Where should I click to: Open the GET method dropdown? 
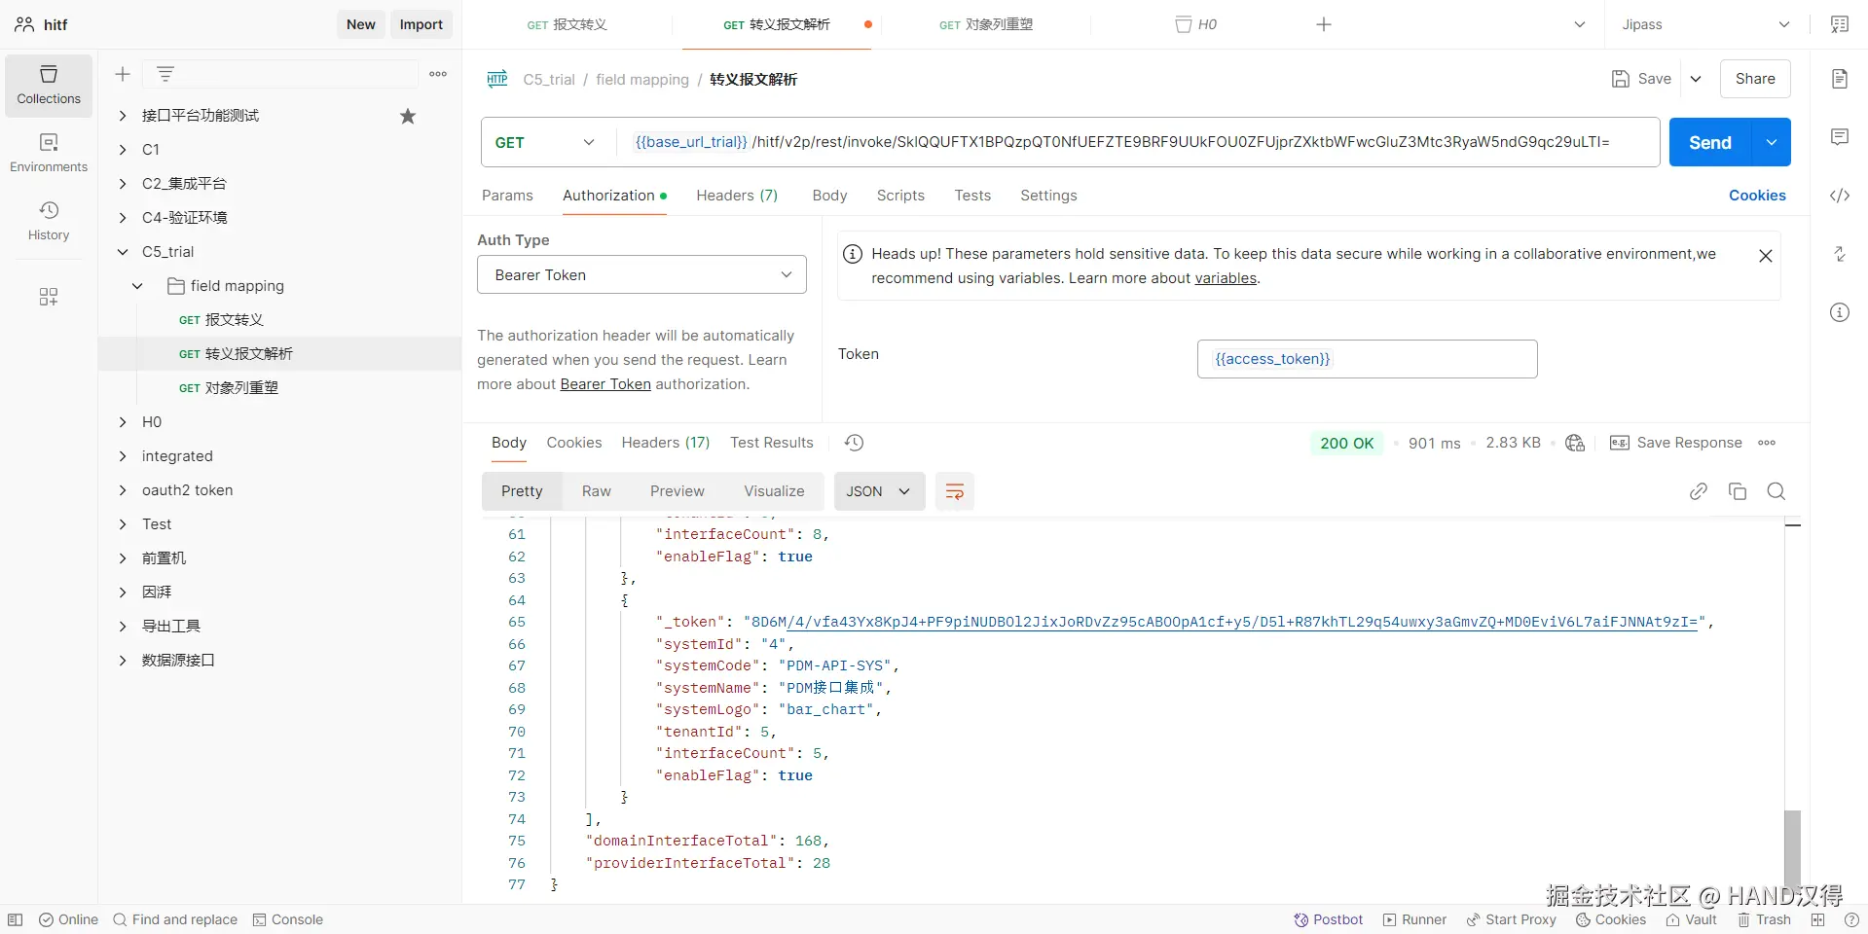pos(545,142)
